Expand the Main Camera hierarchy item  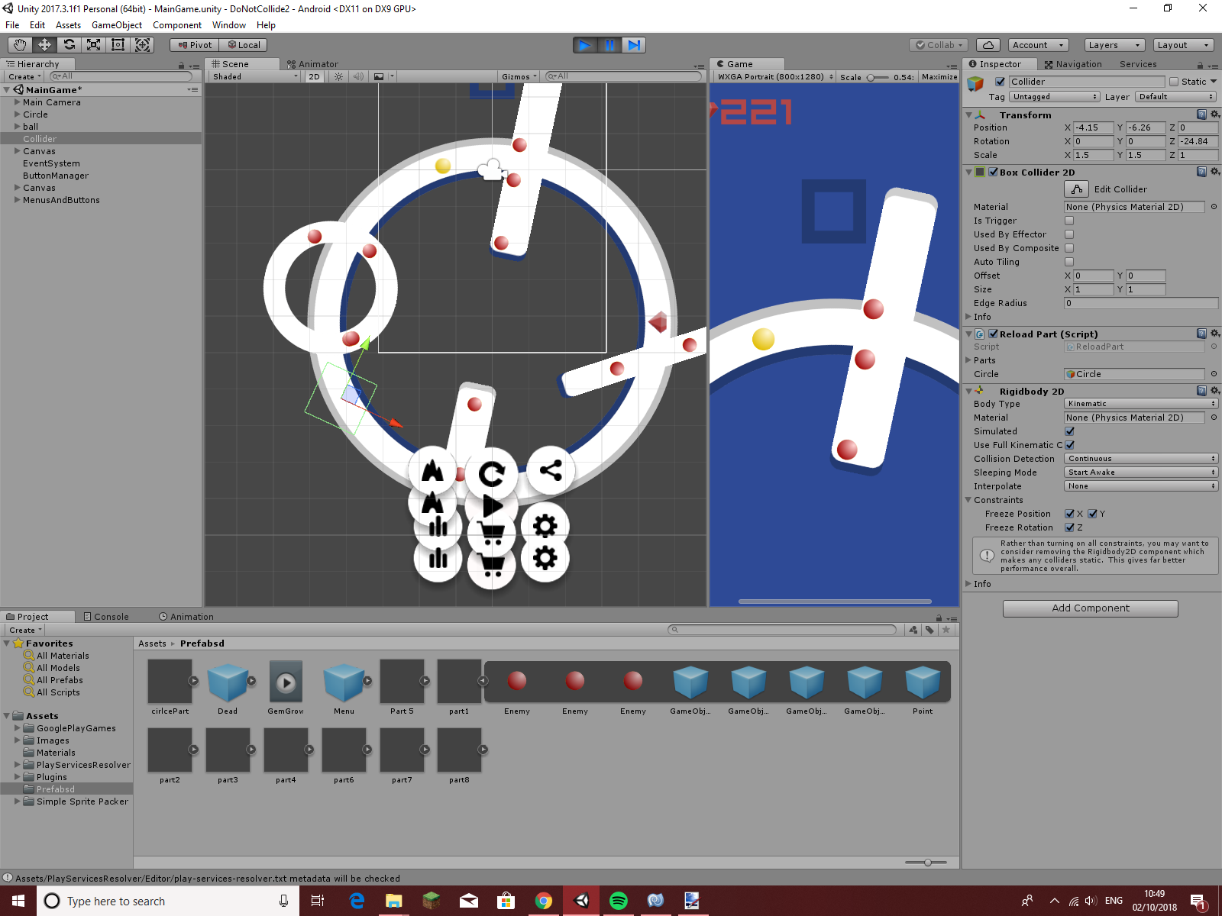17,102
